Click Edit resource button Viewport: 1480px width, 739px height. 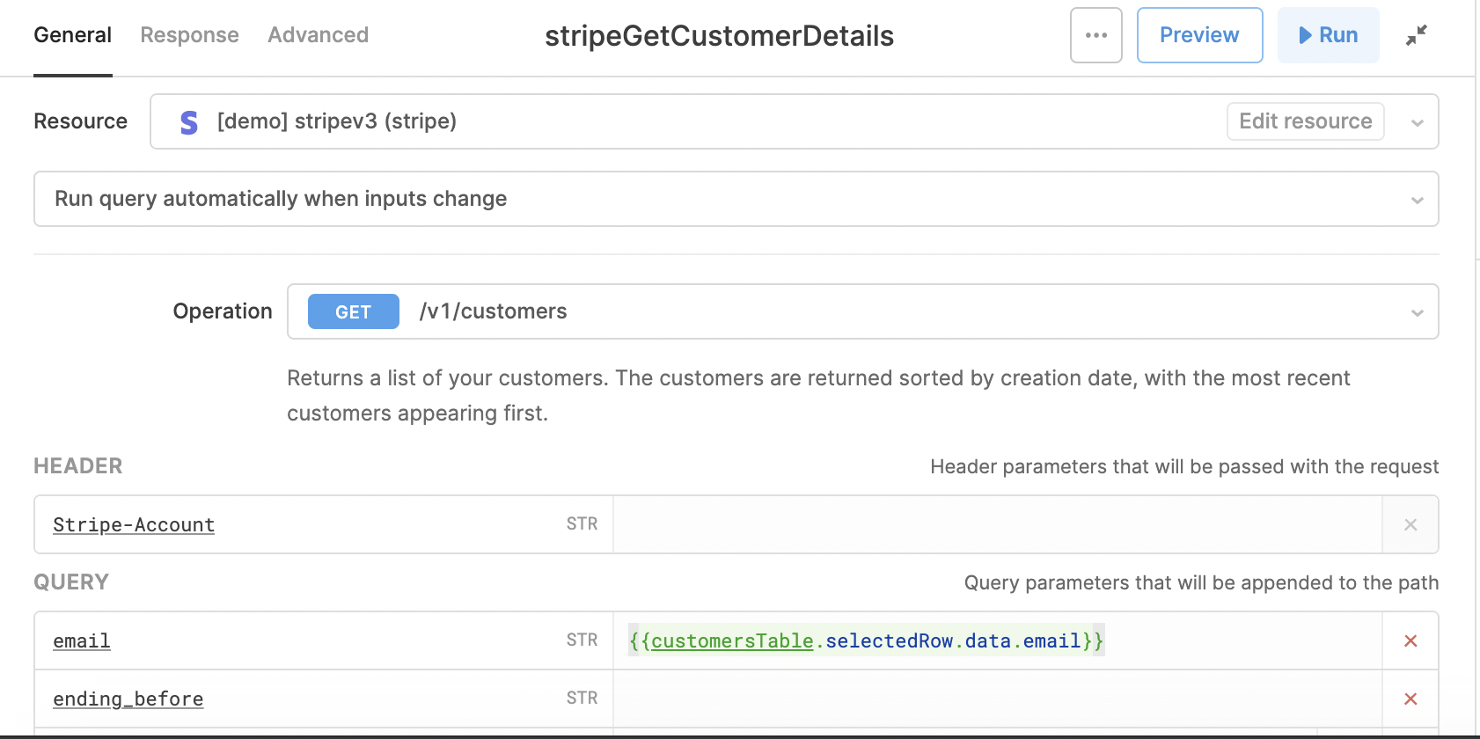click(1305, 121)
